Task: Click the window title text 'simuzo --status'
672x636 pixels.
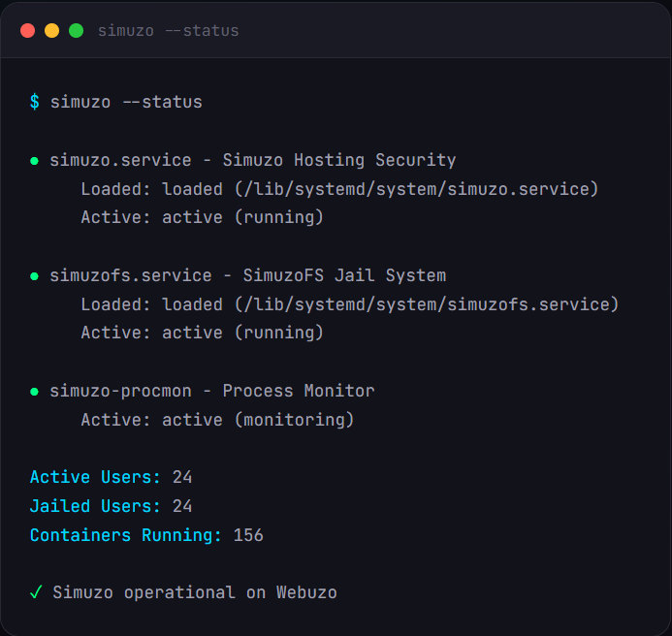Action: (168, 31)
